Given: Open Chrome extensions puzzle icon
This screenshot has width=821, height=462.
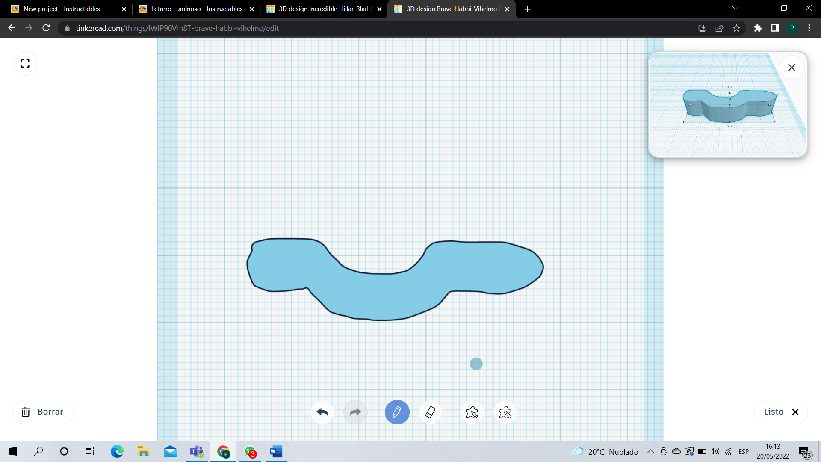Looking at the screenshot, I should coord(758,28).
